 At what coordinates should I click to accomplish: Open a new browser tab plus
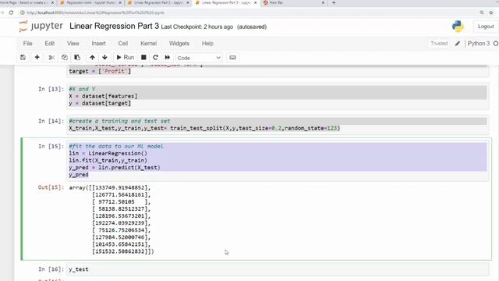[x=334, y=3]
